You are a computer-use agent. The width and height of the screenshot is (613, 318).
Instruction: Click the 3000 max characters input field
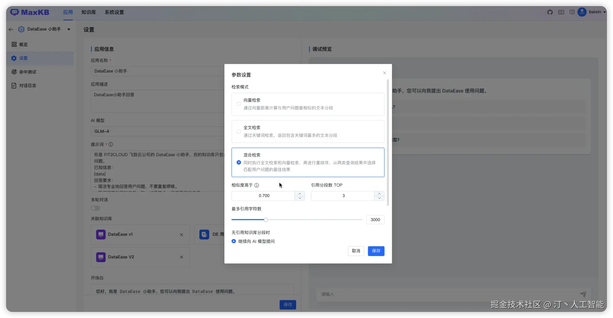375,220
